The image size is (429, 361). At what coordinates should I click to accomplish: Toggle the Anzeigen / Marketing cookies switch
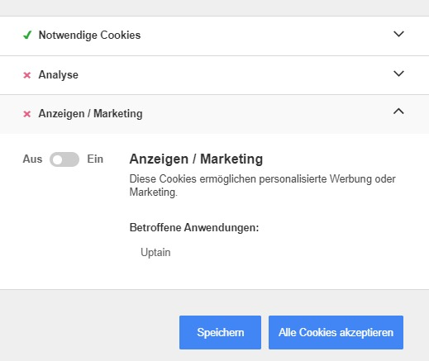point(64,159)
